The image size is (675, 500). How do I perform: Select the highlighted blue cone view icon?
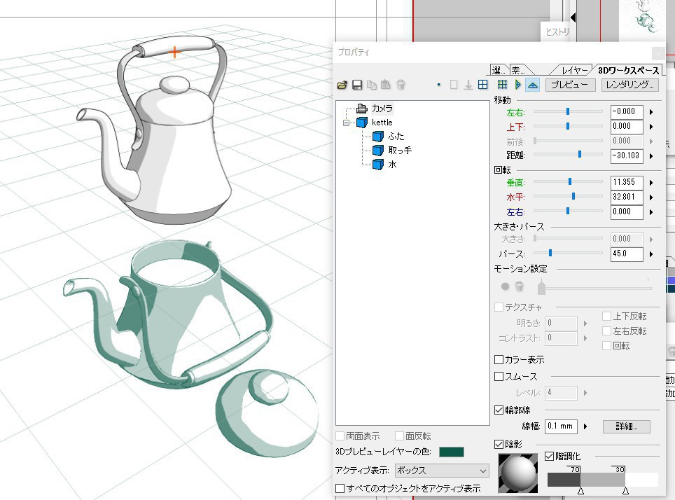(532, 85)
